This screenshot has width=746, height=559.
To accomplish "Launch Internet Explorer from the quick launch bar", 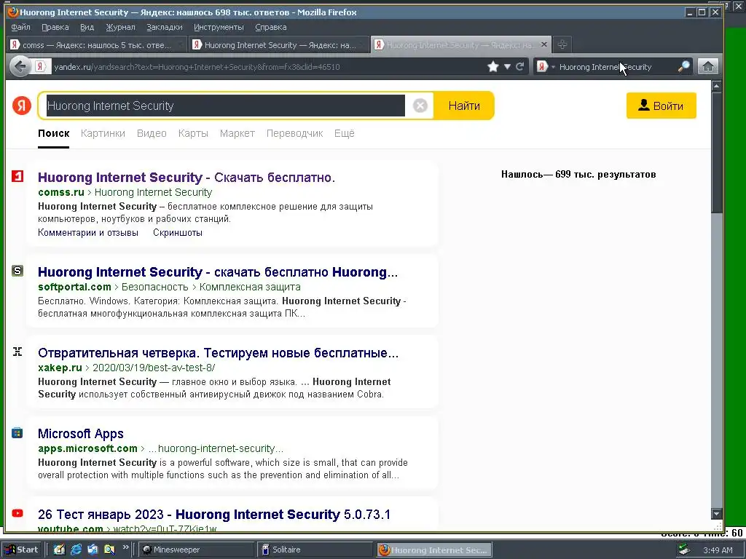I will tap(76, 550).
